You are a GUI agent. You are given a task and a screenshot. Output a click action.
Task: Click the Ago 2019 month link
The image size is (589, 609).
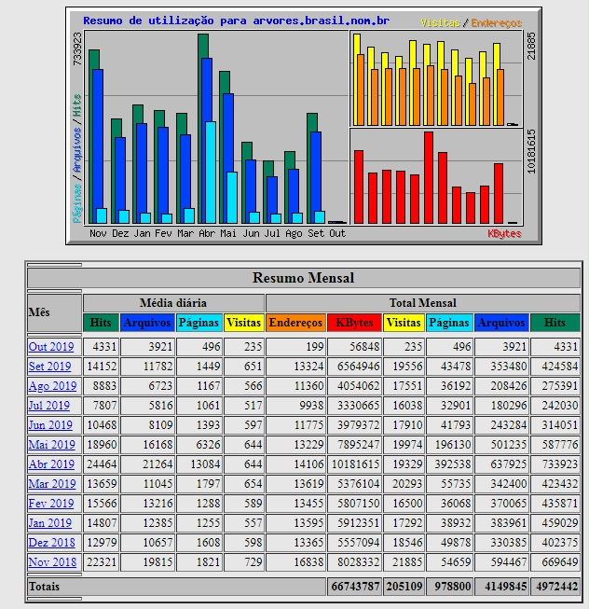[x=52, y=386]
